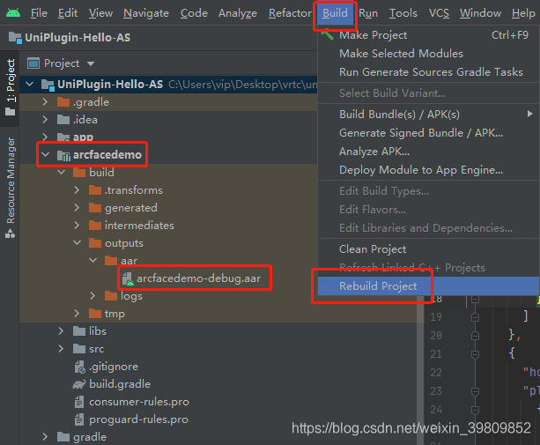Expand the Build Bundle(s) submenu arrow

(530, 114)
